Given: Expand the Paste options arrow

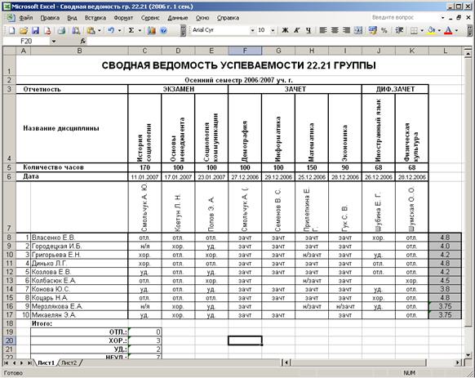Looking at the screenshot, I should (x=99, y=30).
